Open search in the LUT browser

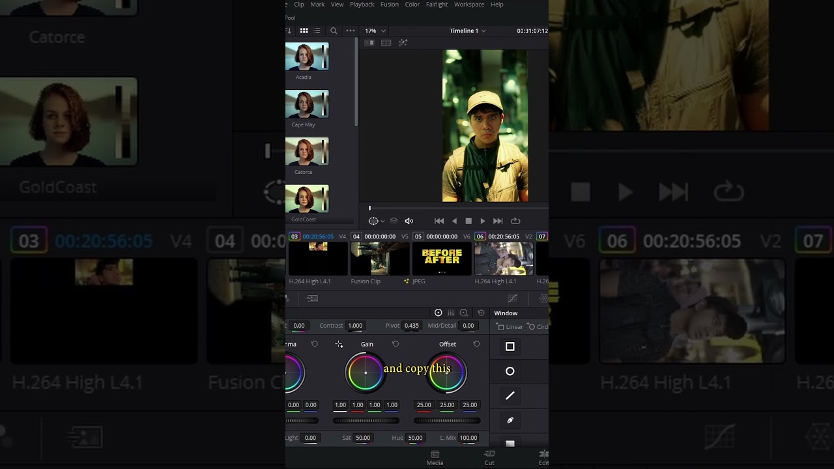(334, 31)
